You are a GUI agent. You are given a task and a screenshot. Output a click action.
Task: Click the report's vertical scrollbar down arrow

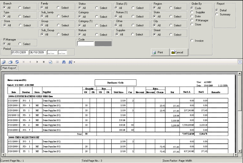pyautogui.click(x=240, y=150)
